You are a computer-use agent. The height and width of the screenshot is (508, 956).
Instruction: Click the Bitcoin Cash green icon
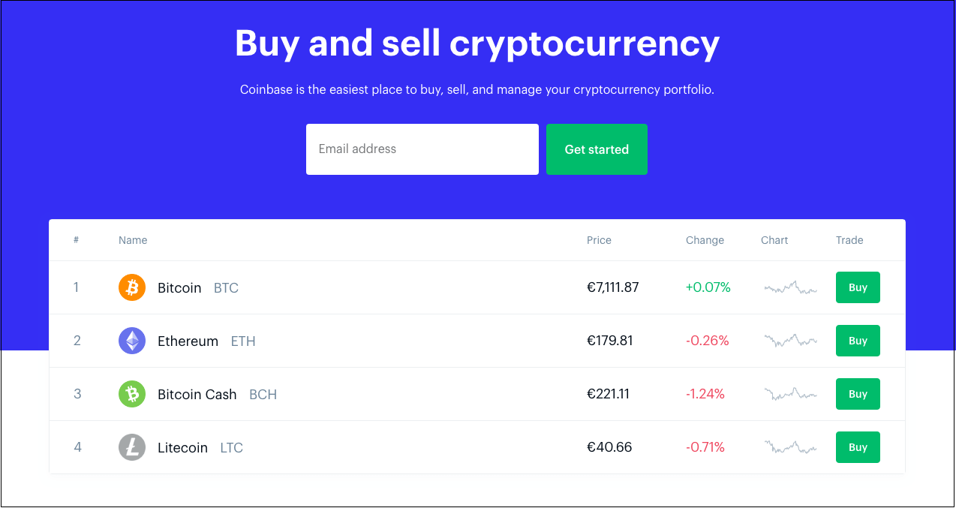(132, 394)
